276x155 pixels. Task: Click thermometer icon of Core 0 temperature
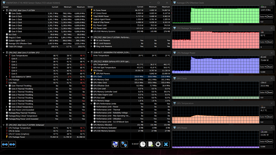click(10, 59)
